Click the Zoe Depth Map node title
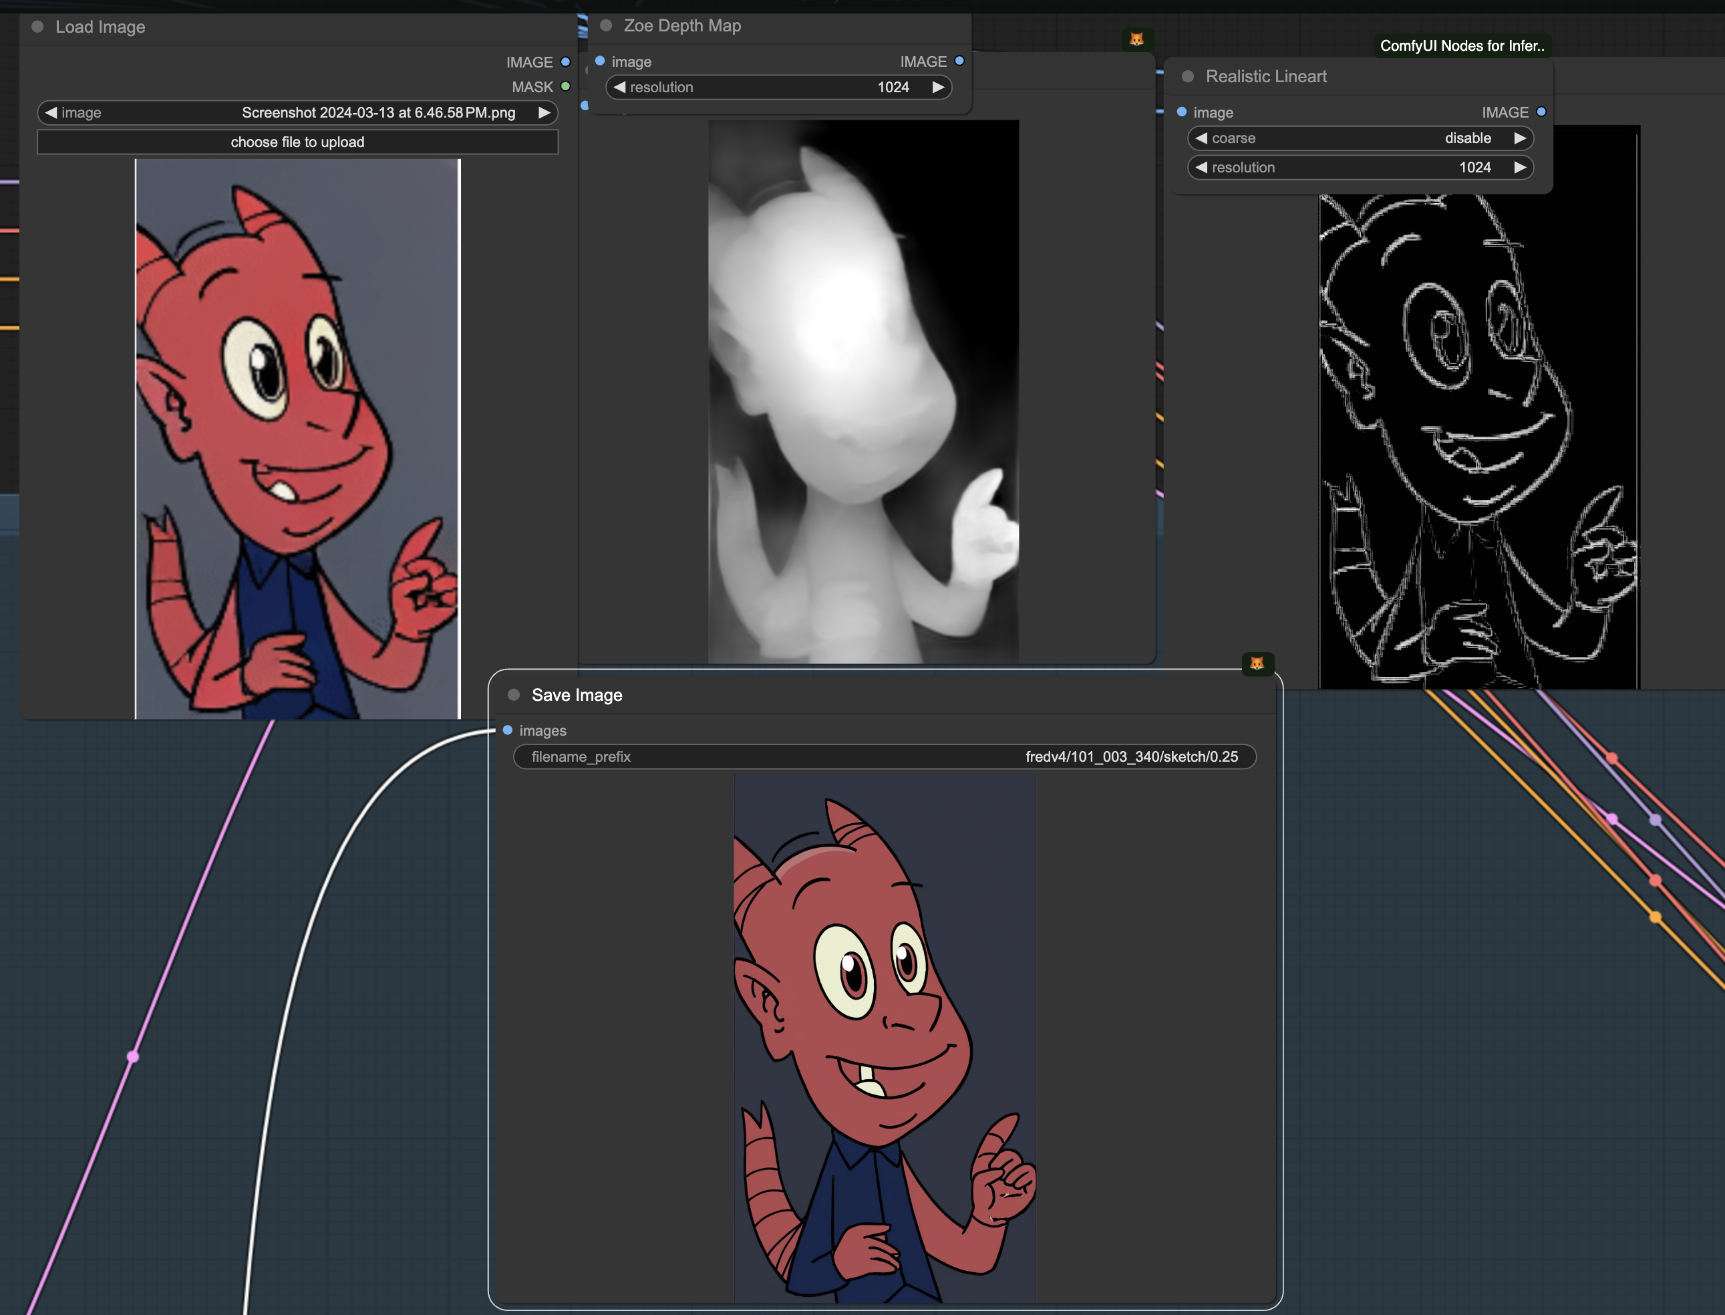Screen dimensions: 1725x1315 (681, 25)
